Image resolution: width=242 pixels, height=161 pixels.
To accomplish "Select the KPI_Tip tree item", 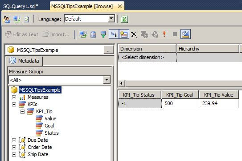I will pyautogui.click(x=44, y=111).
